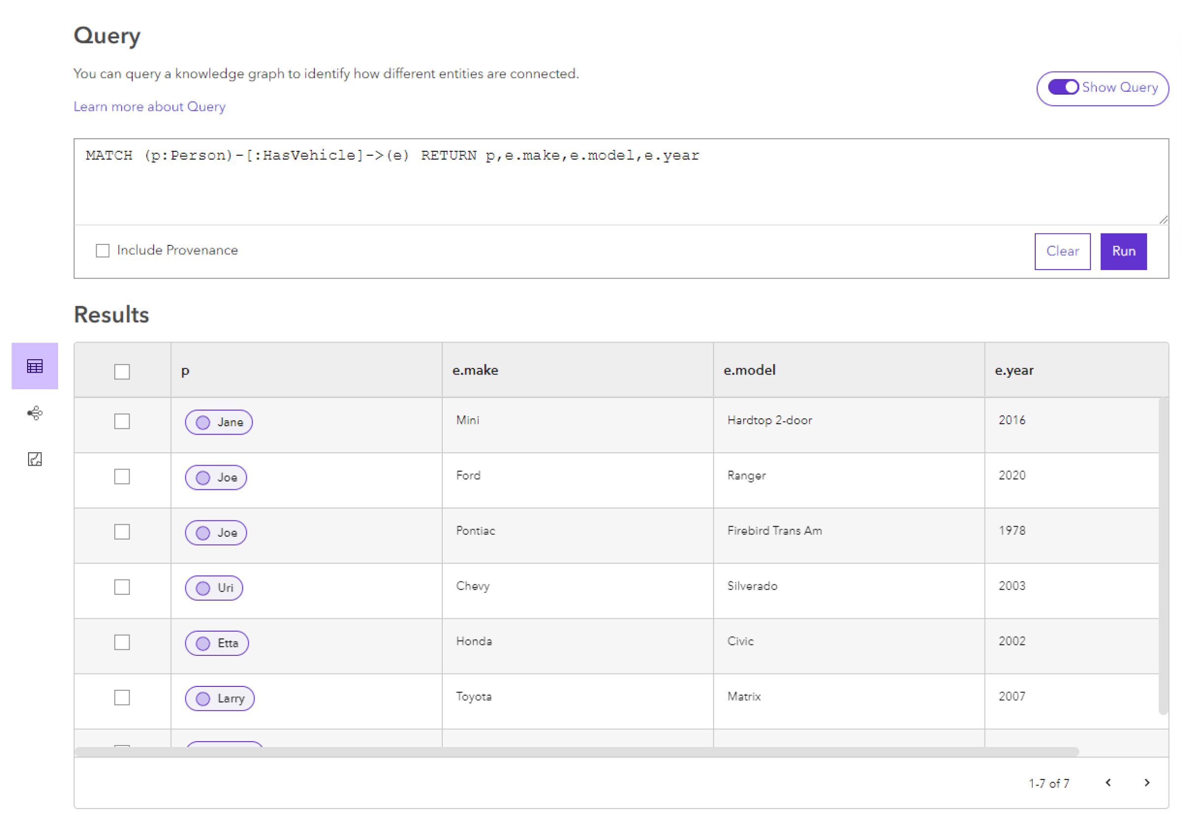Viewport: 1182px width, 815px height.
Task: Click the Etta person entity badge
Action: point(218,642)
